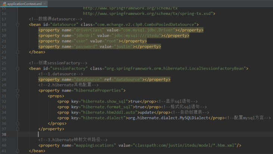This screenshot has width=273, height=154.
Task: Click the 自动创建表 comment
Action: point(190,112)
